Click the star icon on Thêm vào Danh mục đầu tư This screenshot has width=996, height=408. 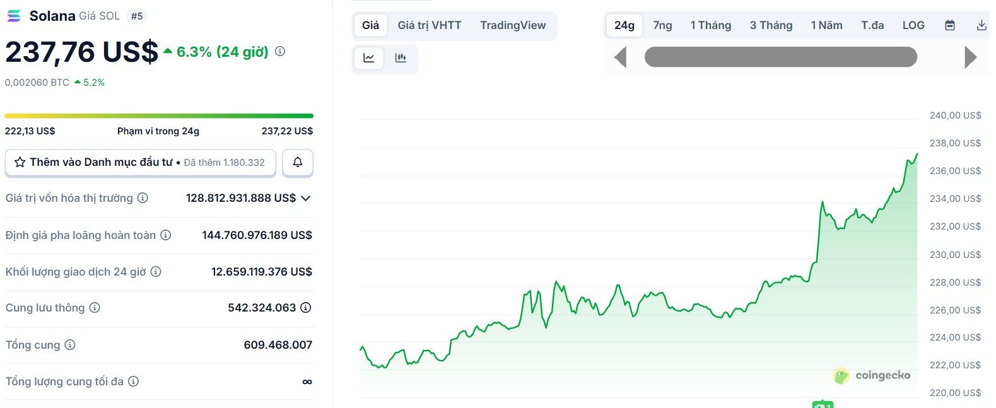point(20,162)
